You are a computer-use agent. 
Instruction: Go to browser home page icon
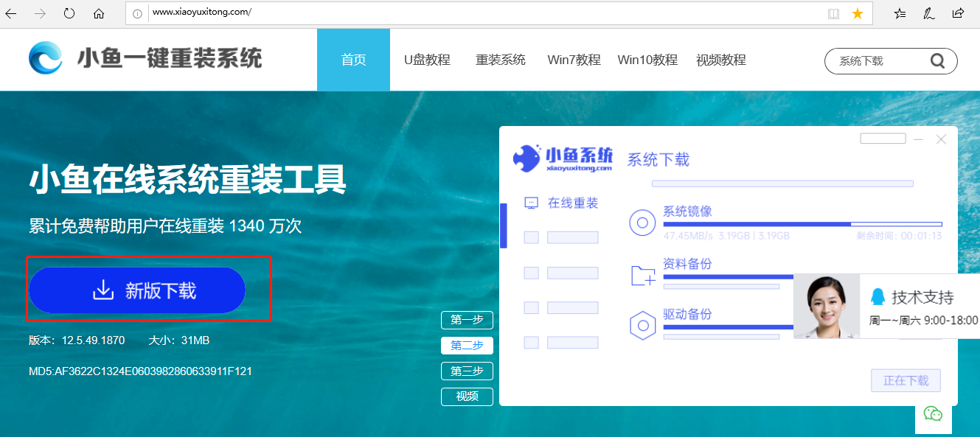(x=99, y=13)
